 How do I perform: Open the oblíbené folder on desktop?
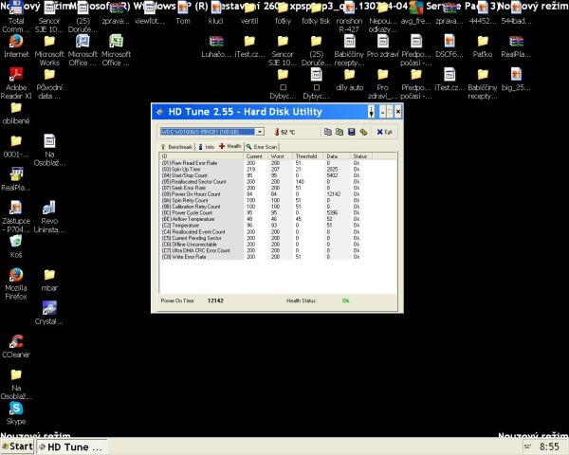click(16, 113)
